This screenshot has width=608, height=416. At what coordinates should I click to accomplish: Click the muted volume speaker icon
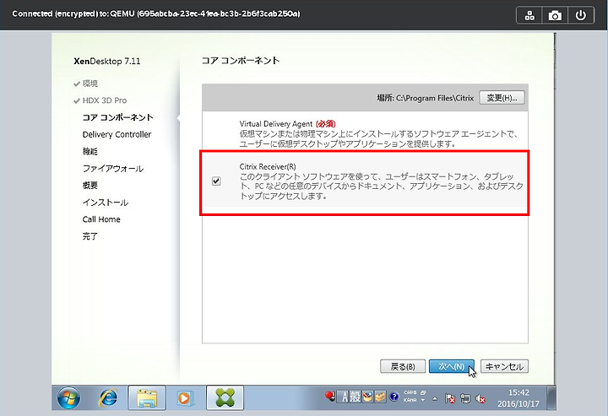(480, 398)
